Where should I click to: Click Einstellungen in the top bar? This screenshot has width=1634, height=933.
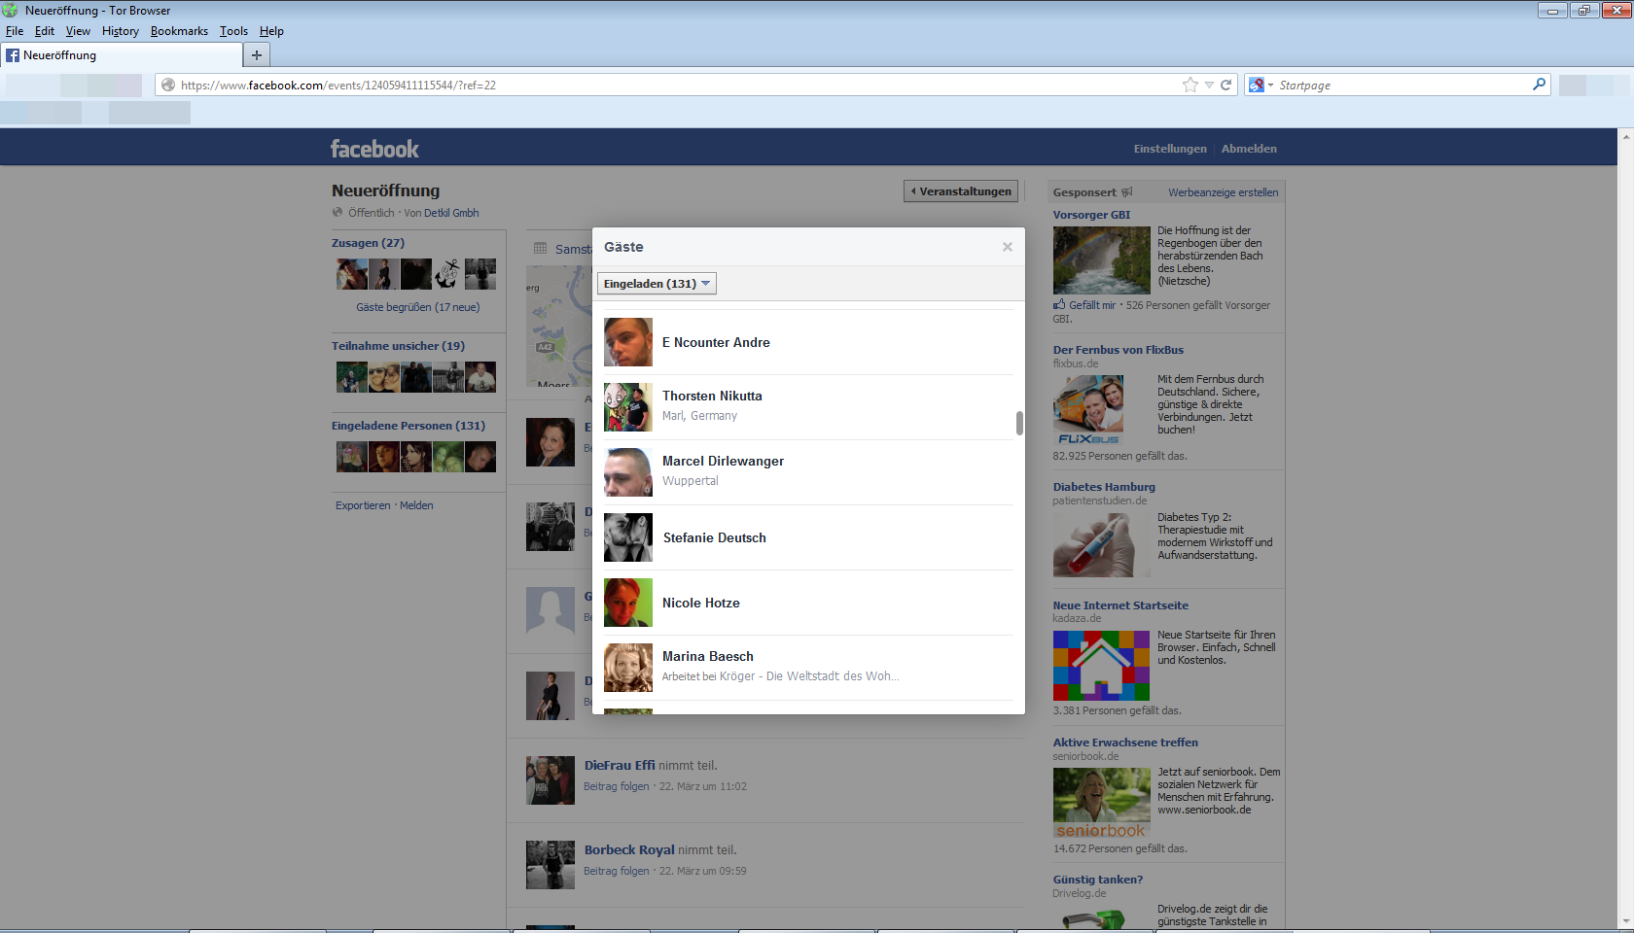click(1169, 149)
